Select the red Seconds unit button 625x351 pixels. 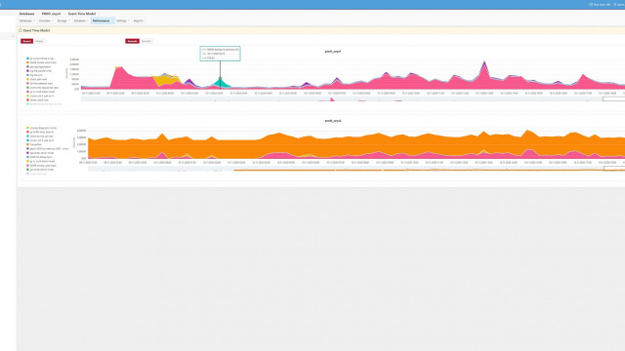tap(132, 41)
